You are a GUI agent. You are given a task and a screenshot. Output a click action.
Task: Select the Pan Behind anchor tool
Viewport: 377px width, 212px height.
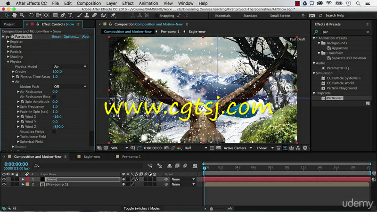pyautogui.click(x=46, y=16)
